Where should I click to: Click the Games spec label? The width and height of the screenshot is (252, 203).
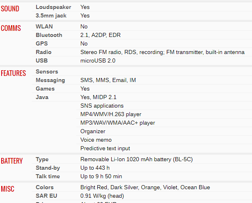[x=45, y=89]
